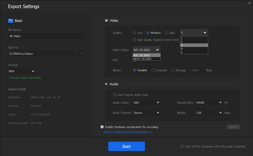Click the browse folder ellipsis button

80,54
